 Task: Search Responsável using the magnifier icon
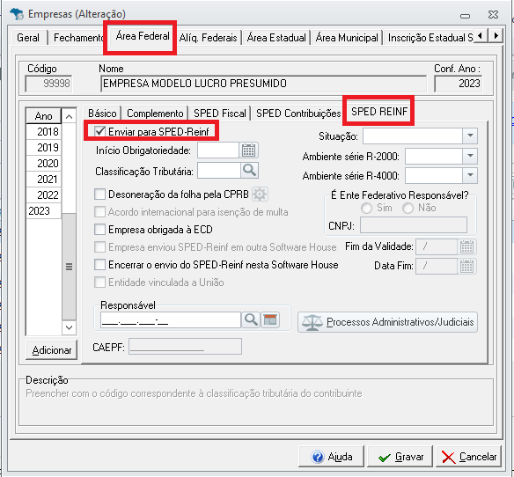pyautogui.click(x=251, y=319)
